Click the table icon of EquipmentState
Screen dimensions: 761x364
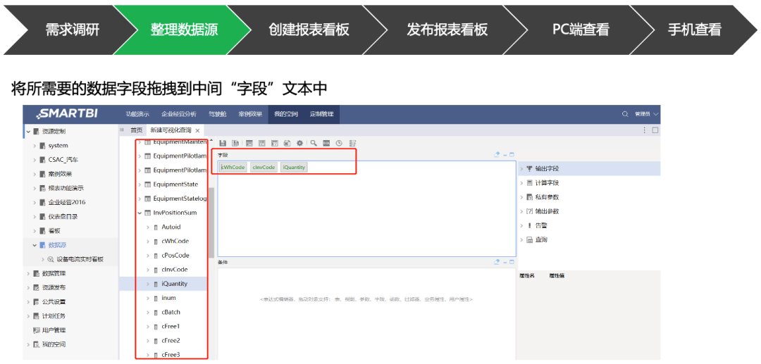[147, 184]
